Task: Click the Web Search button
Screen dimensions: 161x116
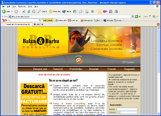Action: tap(48, 20)
